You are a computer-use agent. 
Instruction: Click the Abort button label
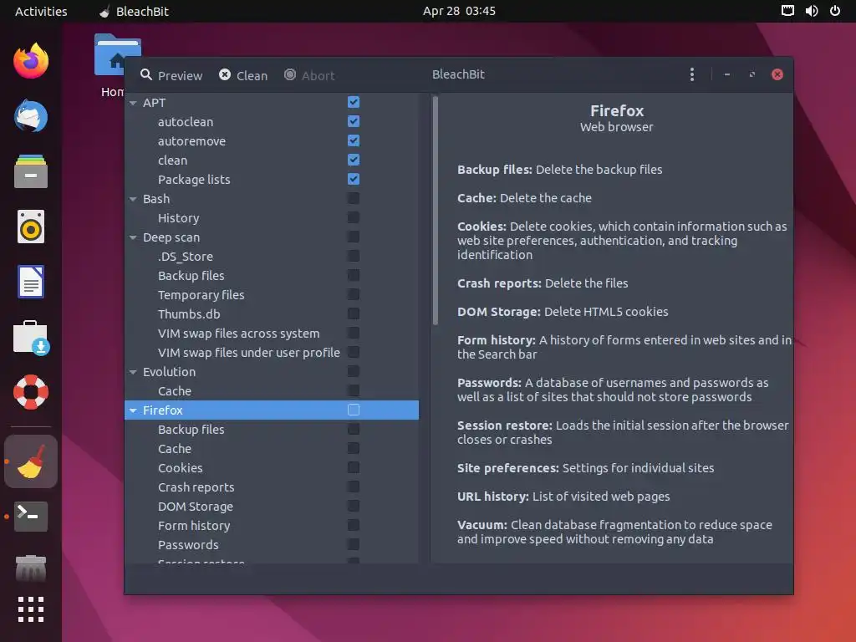point(318,75)
